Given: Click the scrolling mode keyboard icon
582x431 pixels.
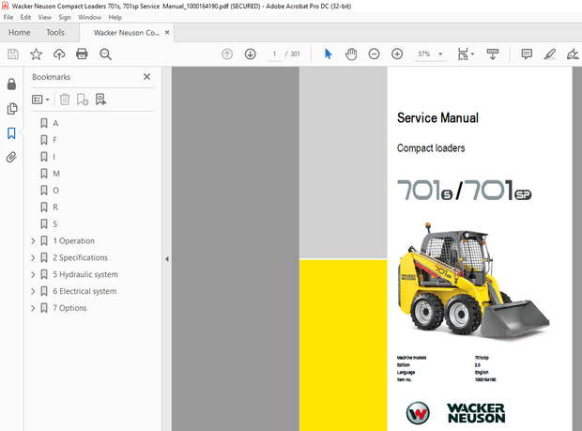Looking at the screenshot, I should click(493, 54).
